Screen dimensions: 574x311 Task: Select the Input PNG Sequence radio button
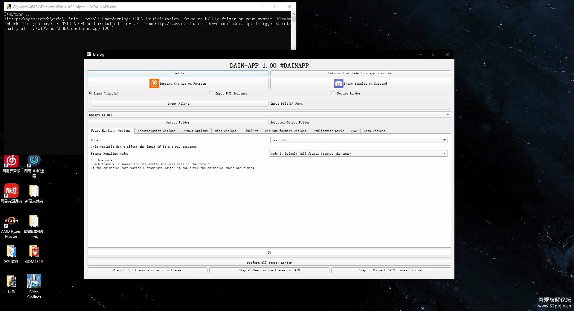pyautogui.click(x=211, y=93)
